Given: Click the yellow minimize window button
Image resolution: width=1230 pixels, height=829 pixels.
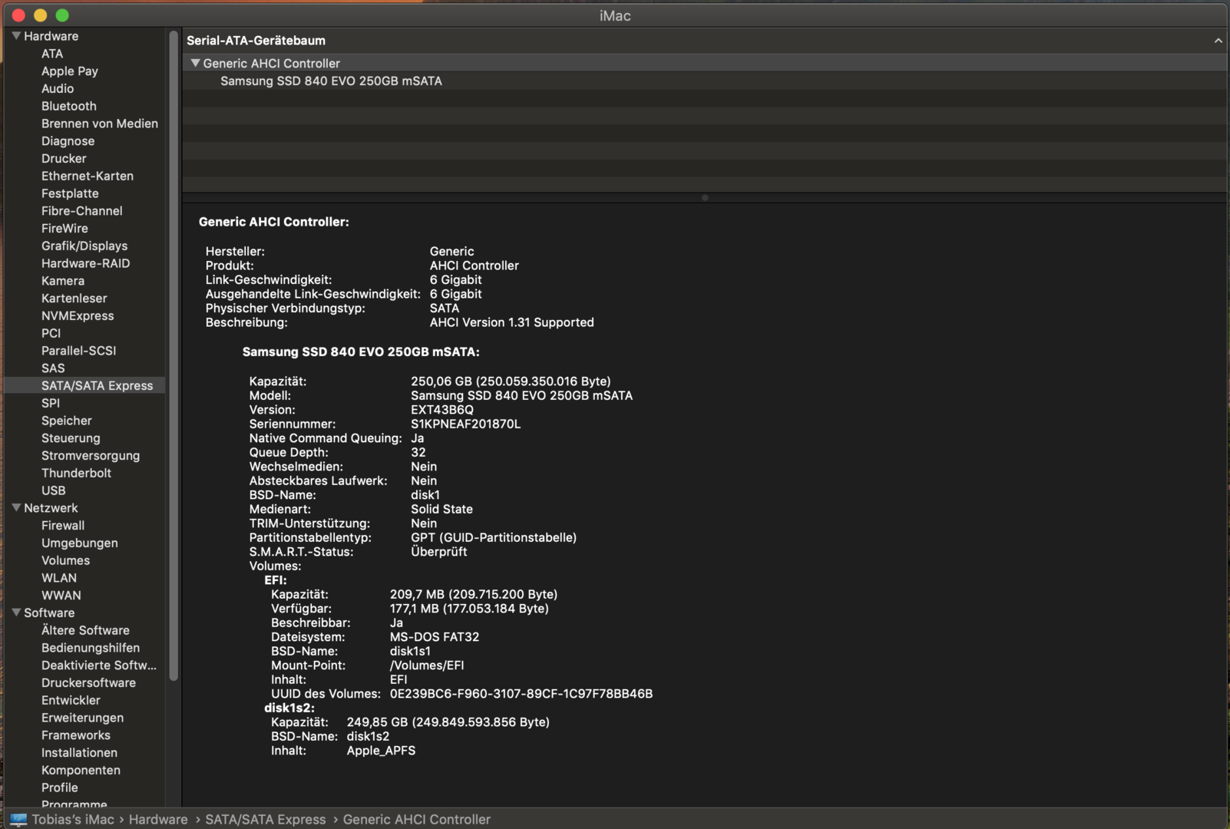Looking at the screenshot, I should click(41, 15).
